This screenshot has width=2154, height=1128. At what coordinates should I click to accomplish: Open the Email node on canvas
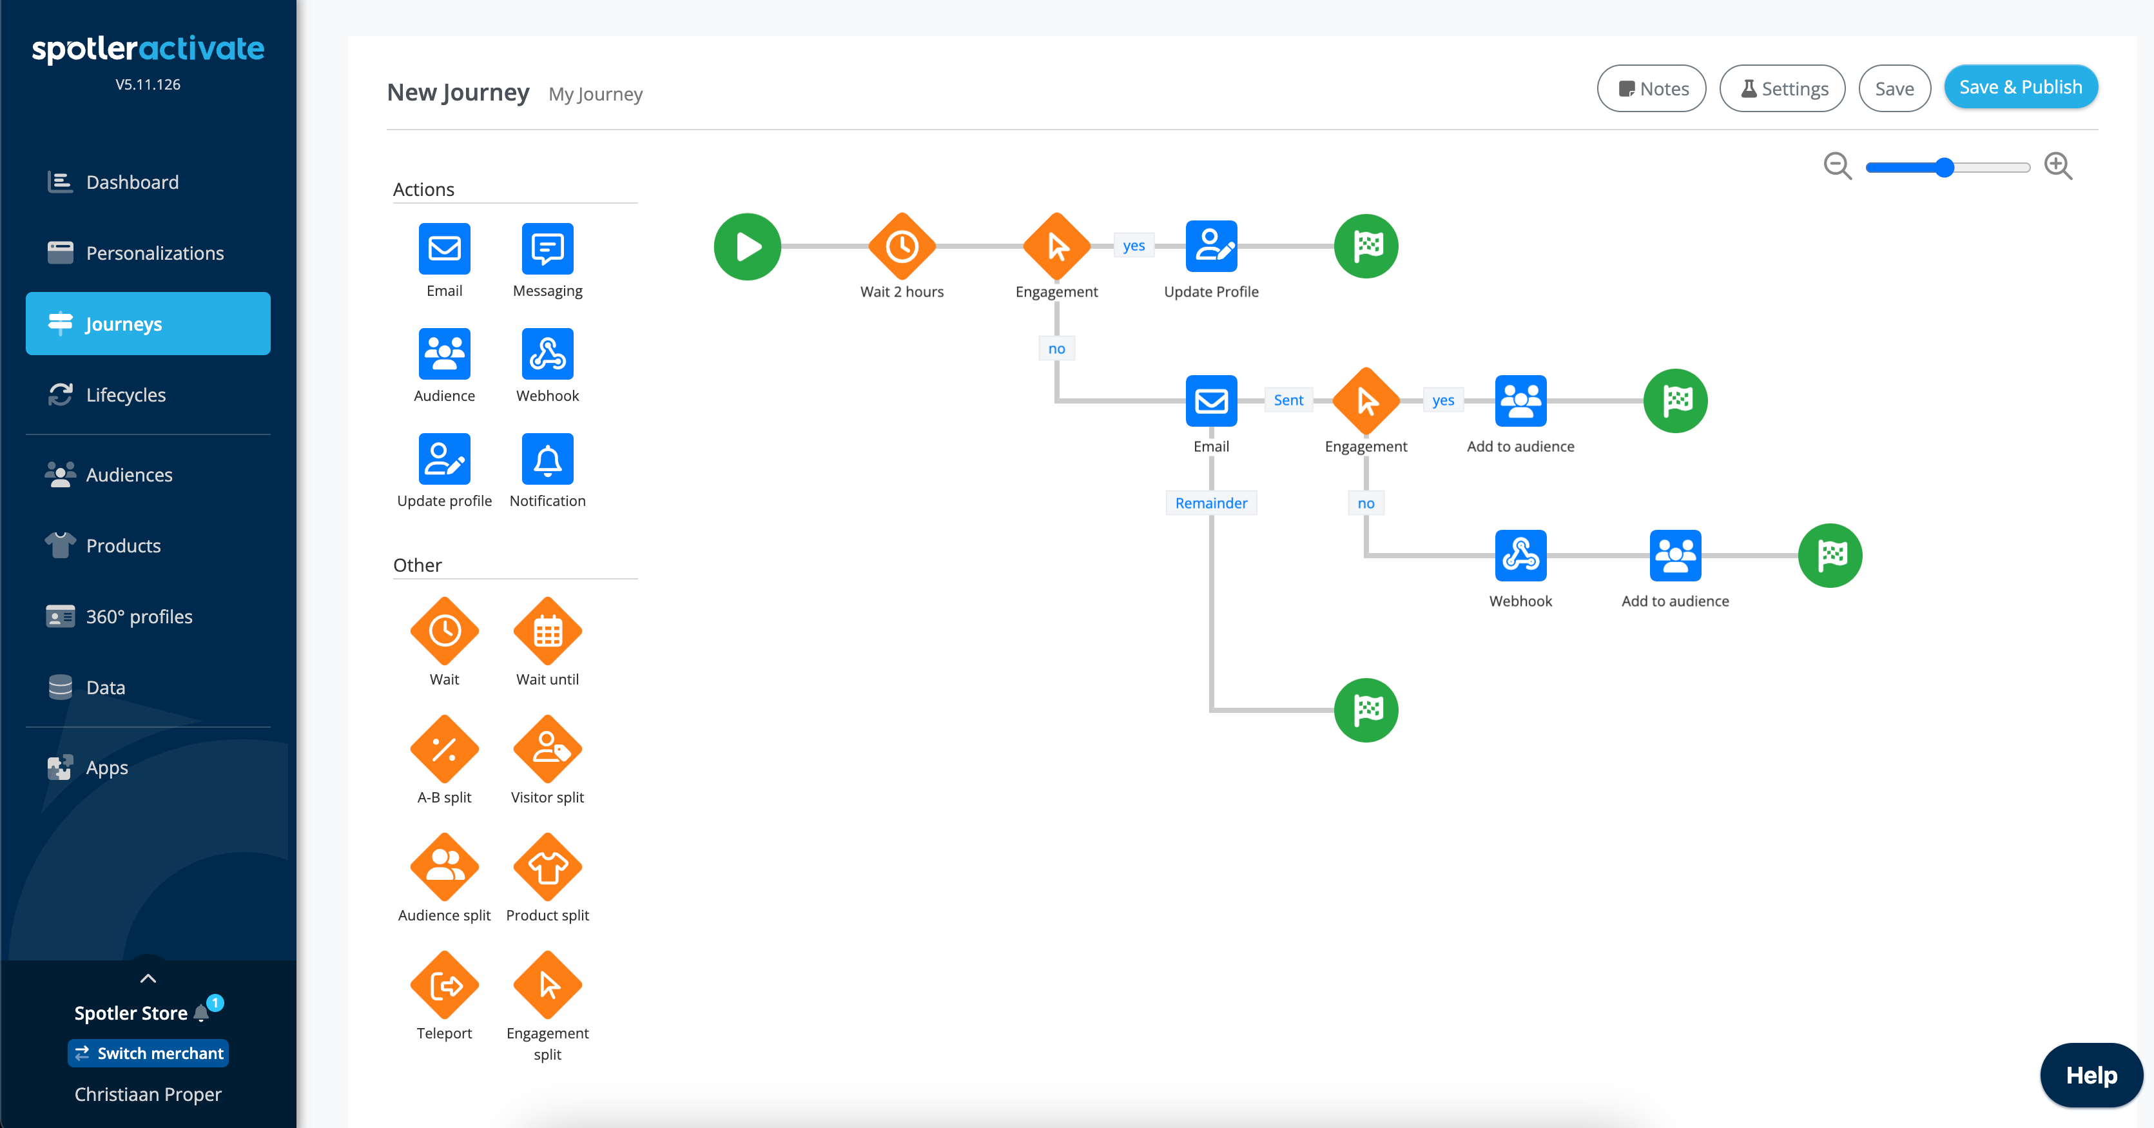click(x=1211, y=402)
